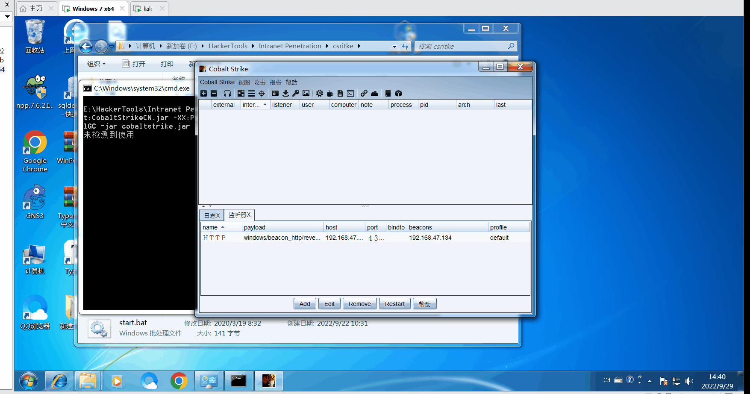View keystrokes via key icon
The width and height of the screenshot is (750, 394).
point(296,93)
